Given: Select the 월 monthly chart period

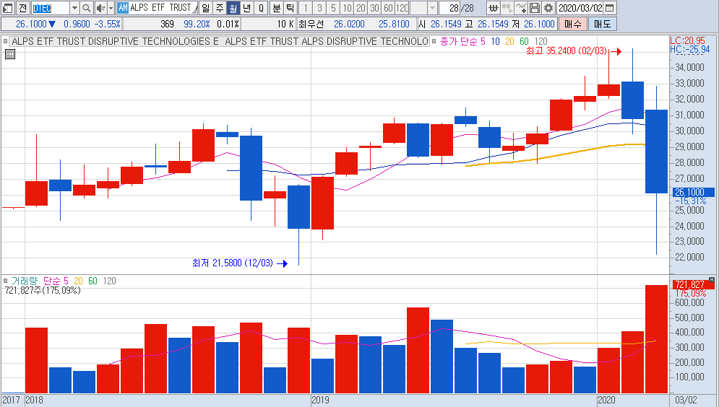Looking at the screenshot, I should click(233, 8).
